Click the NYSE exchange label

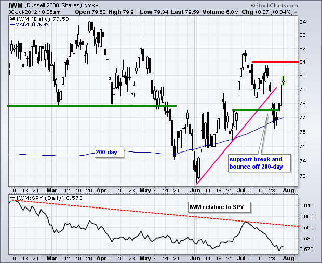point(91,6)
